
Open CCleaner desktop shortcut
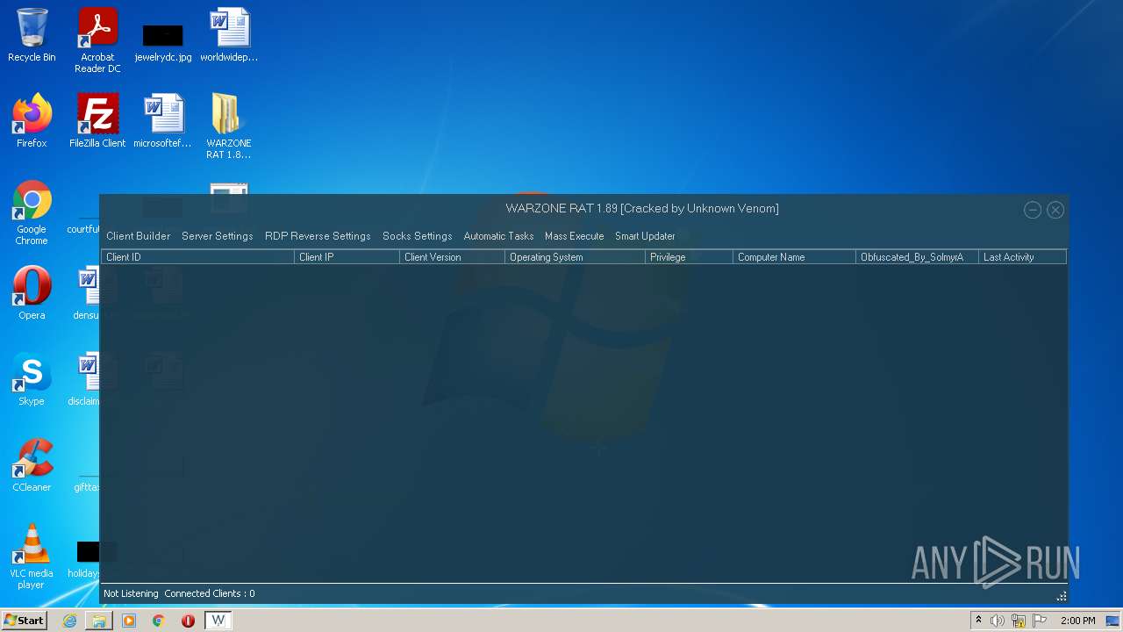pos(32,465)
